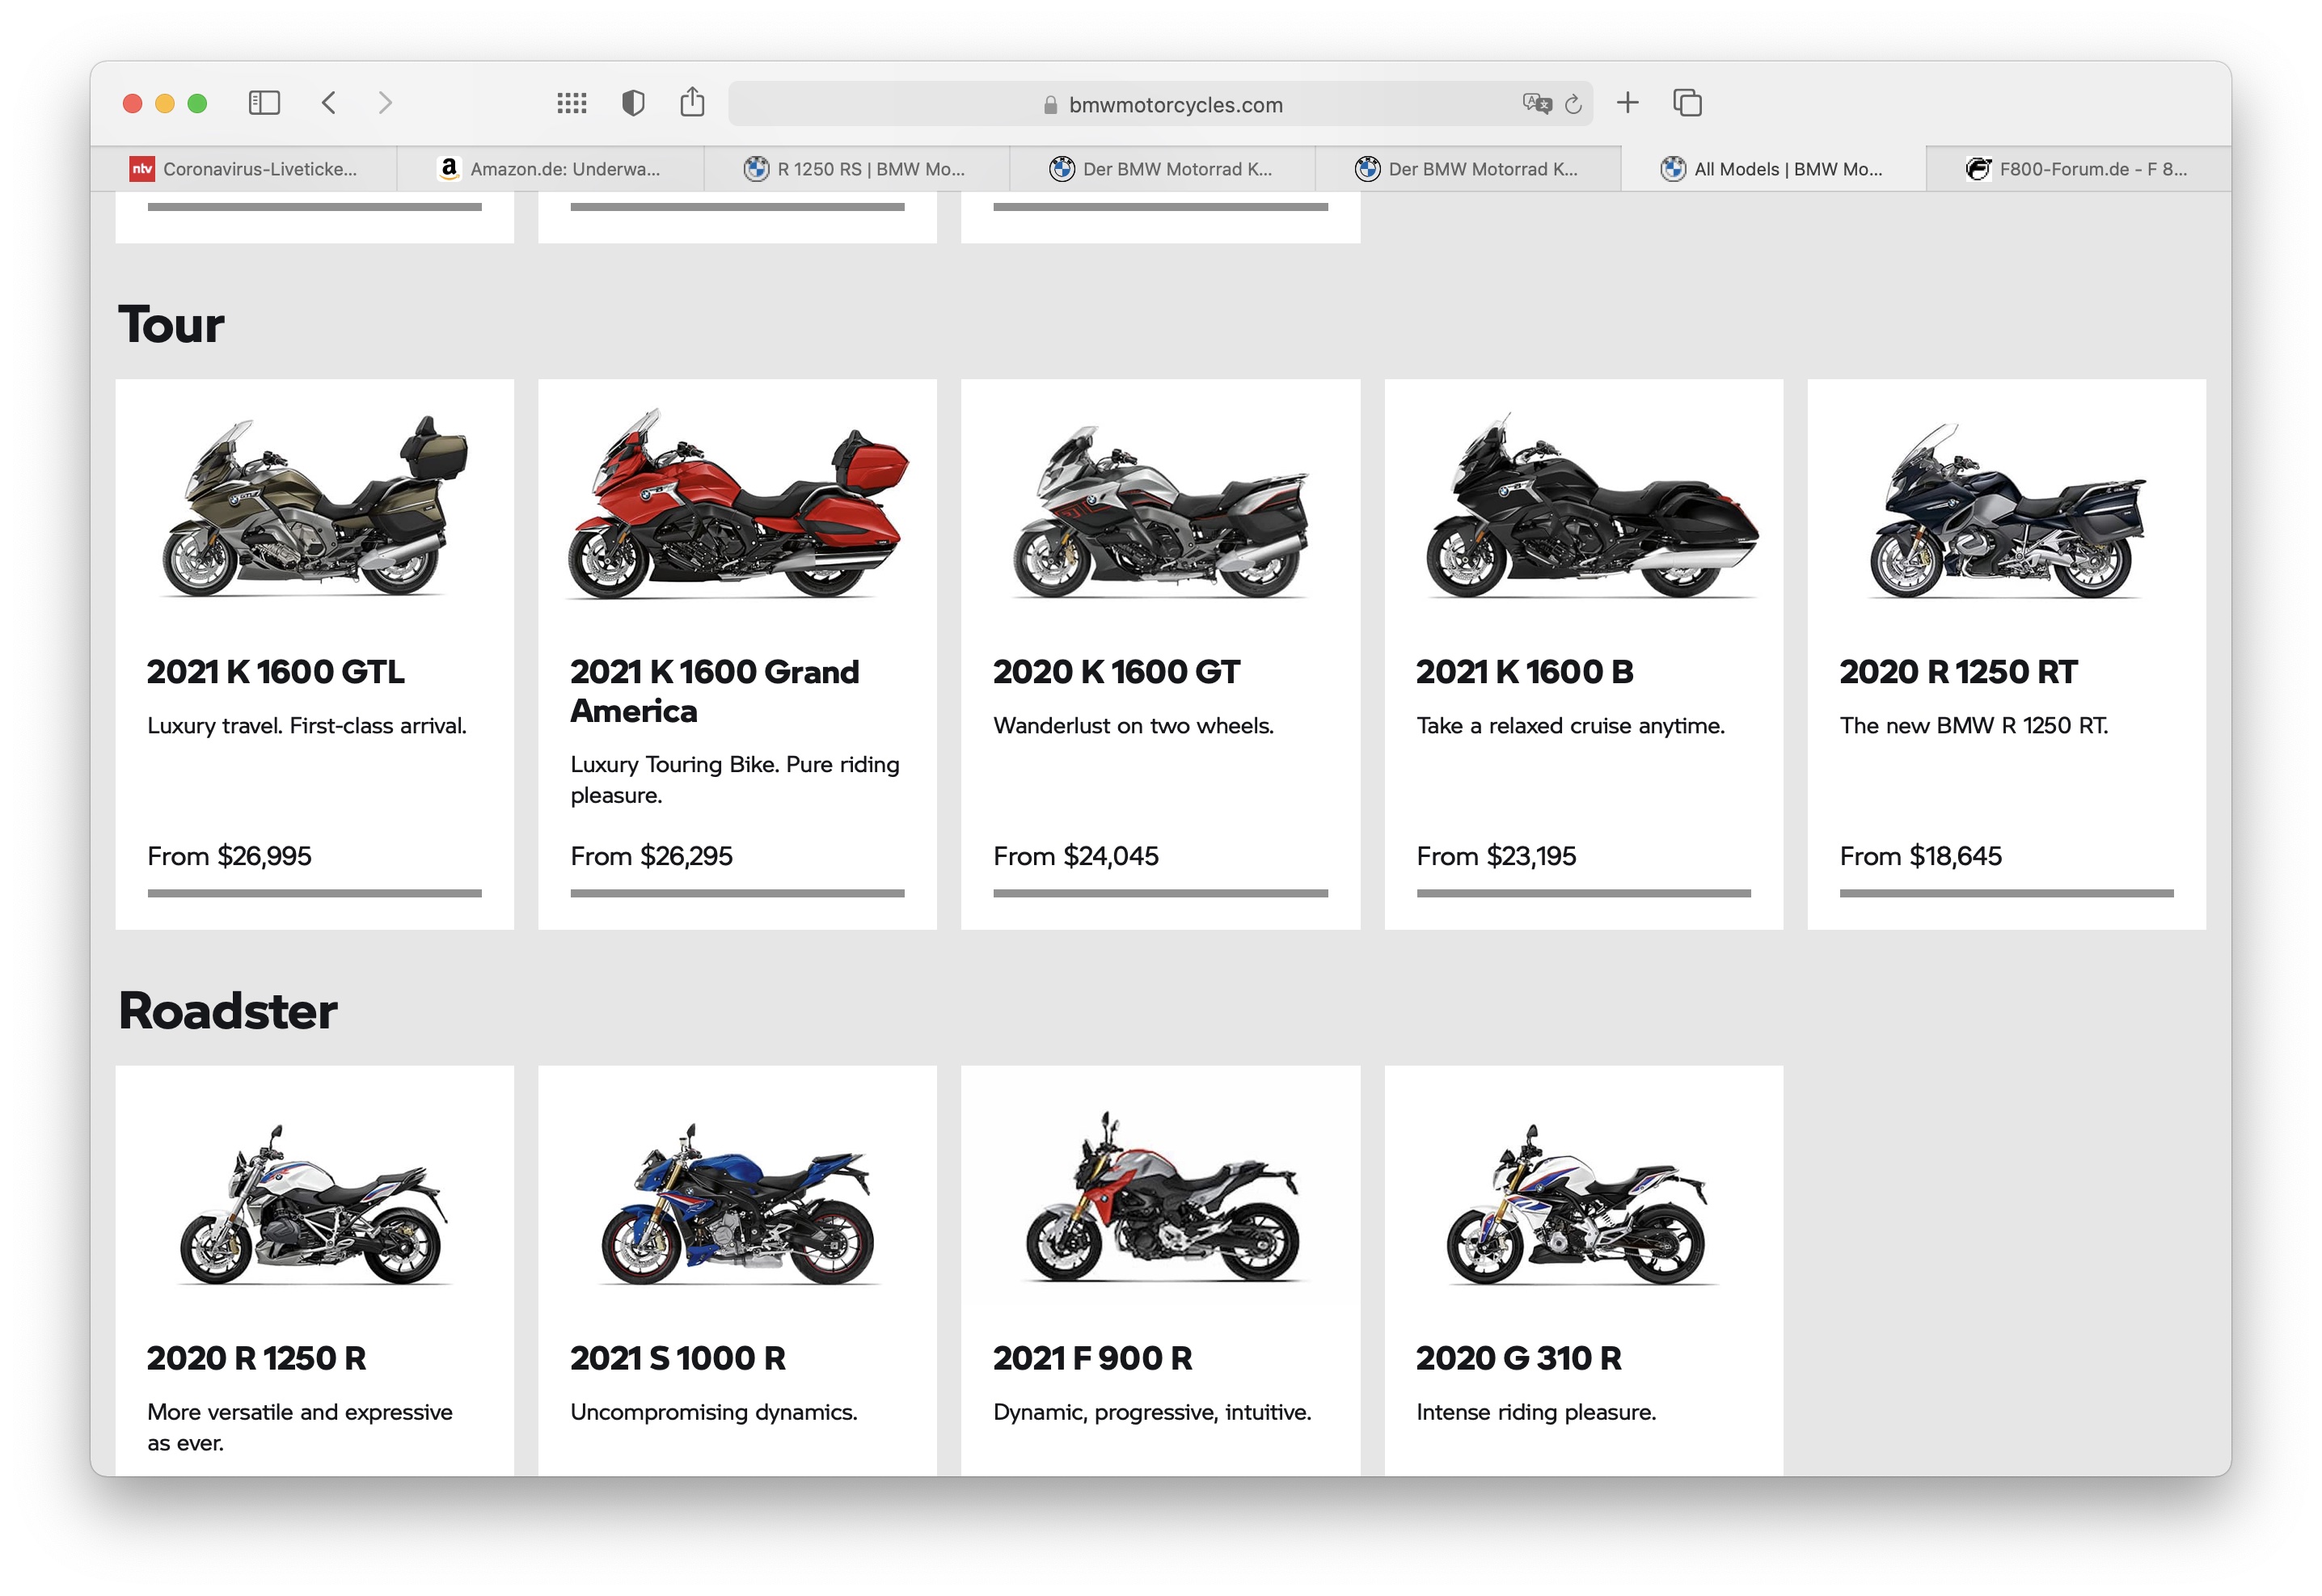2322x1596 pixels.
Task: Click the red K 1600 Grand America image
Action: [x=737, y=505]
